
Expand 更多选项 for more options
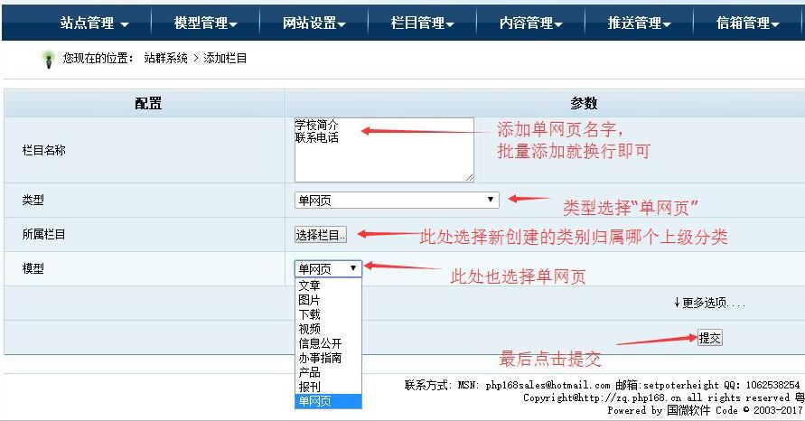tap(709, 303)
